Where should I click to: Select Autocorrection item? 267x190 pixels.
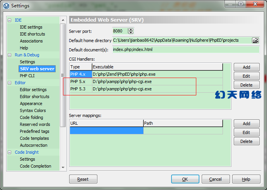(34, 145)
